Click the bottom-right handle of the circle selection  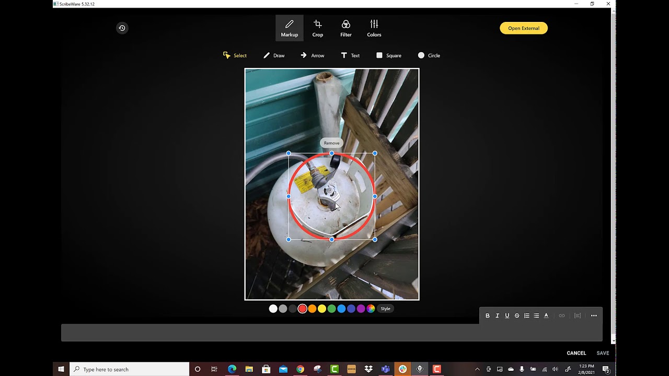(375, 240)
